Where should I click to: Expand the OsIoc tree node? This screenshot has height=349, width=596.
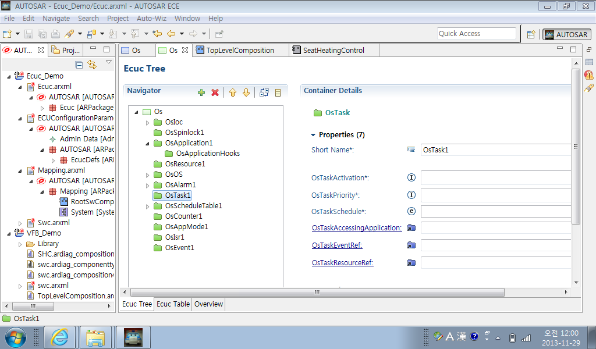click(x=148, y=123)
